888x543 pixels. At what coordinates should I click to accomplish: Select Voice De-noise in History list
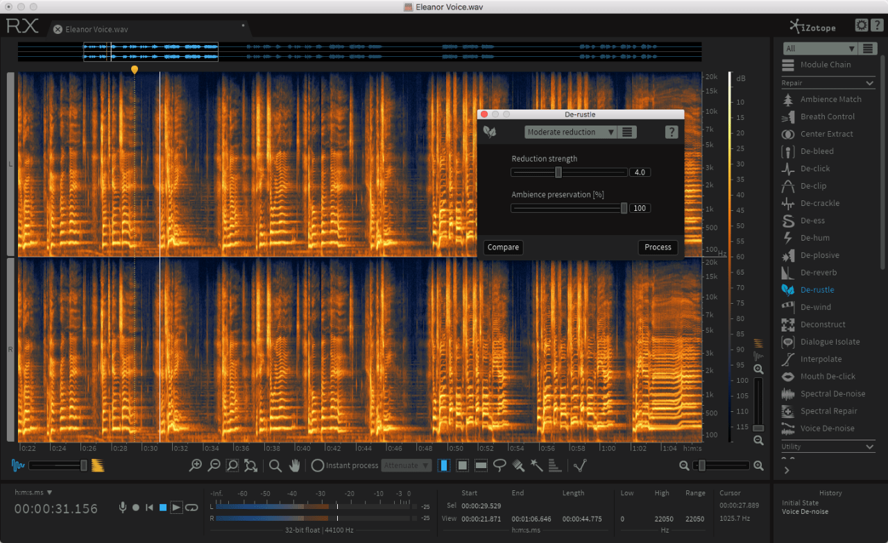tap(805, 512)
